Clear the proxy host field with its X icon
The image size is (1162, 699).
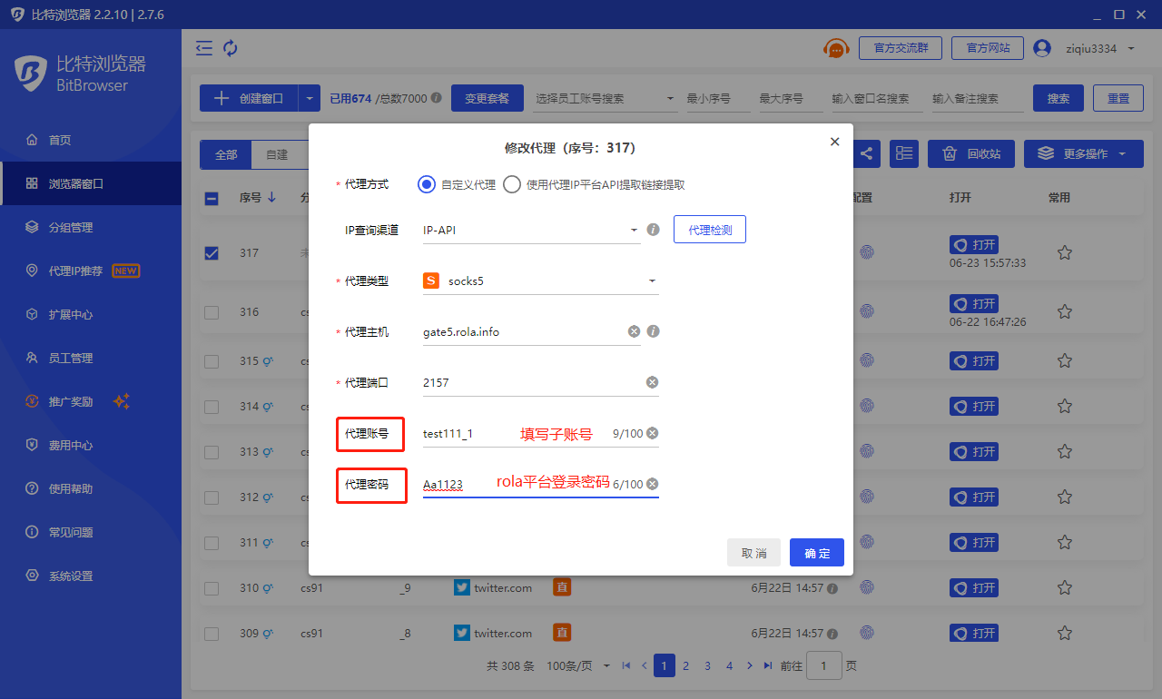(634, 331)
